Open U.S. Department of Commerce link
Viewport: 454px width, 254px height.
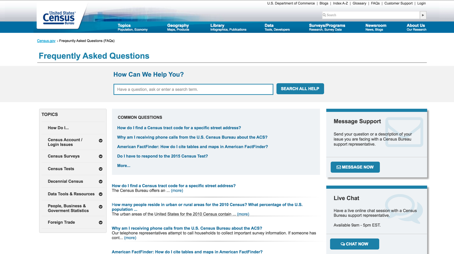click(291, 3)
